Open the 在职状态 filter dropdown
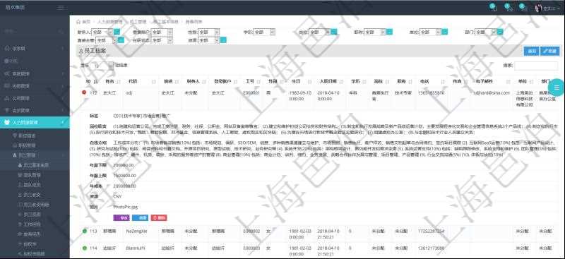Image resolution: width=565 pixels, height=259 pixels. (x=162, y=40)
